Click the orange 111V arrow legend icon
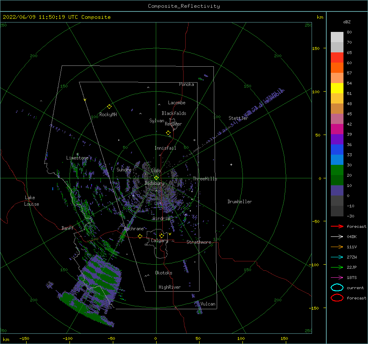368x344 pixels. tap(337, 247)
